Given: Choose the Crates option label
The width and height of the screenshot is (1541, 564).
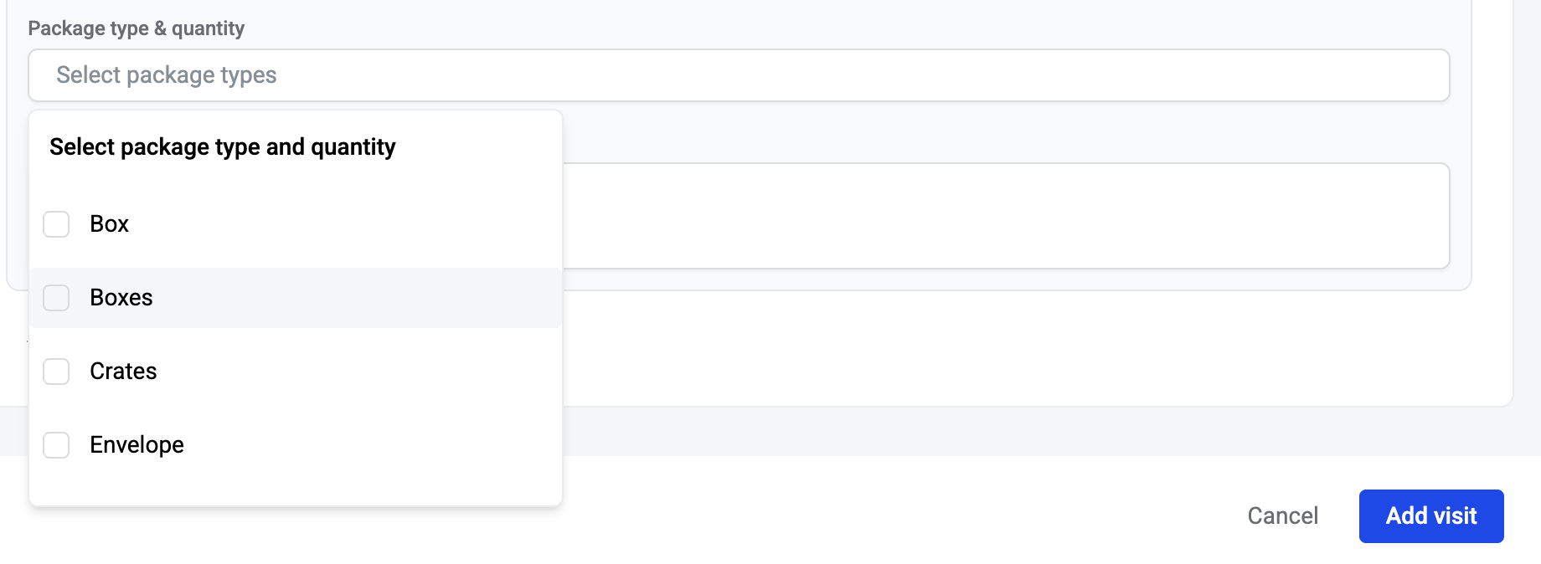Looking at the screenshot, I should pyautogui.click(x=123, y=372).
